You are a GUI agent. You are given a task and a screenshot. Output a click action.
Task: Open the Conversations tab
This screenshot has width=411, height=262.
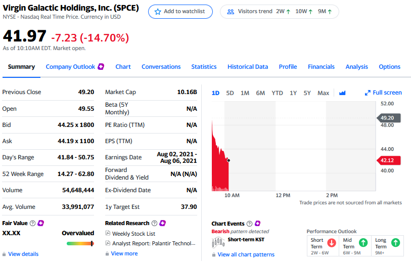[161, 67]
